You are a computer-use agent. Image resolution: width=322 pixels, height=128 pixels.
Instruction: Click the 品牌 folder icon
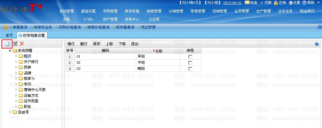[21, 73]
